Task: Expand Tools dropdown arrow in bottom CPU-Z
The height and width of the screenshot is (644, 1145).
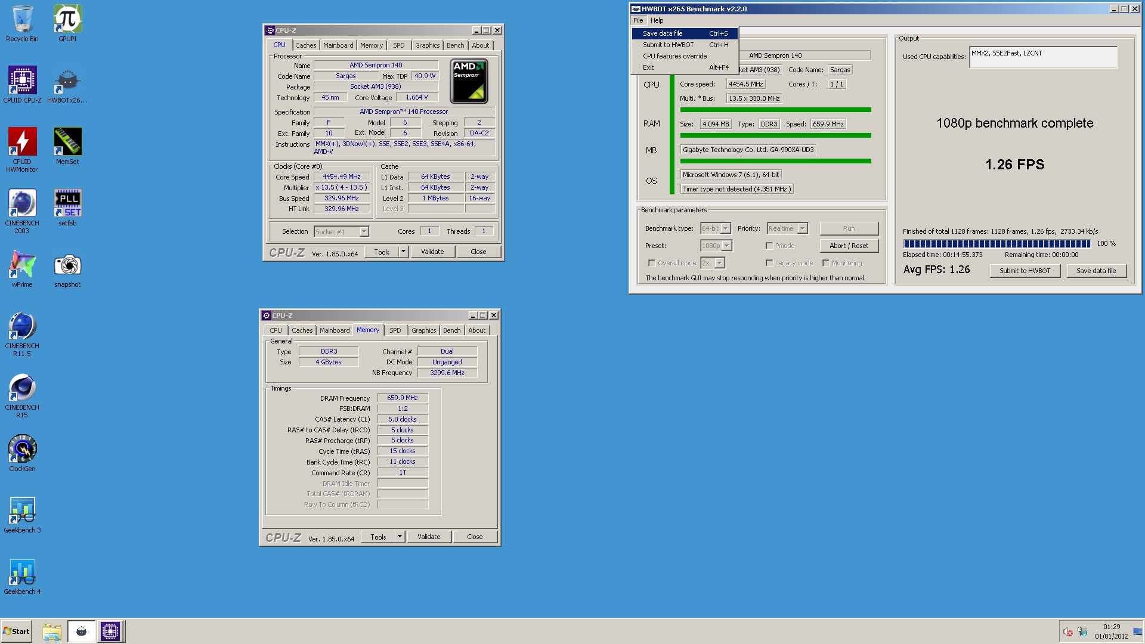Action: (400, 537)
